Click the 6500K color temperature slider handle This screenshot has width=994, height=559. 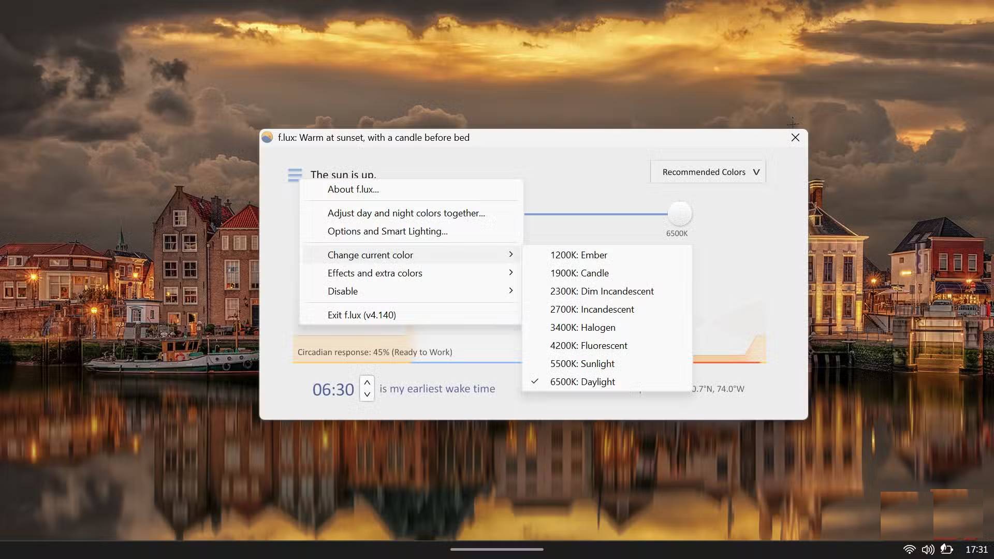[680, 212]
